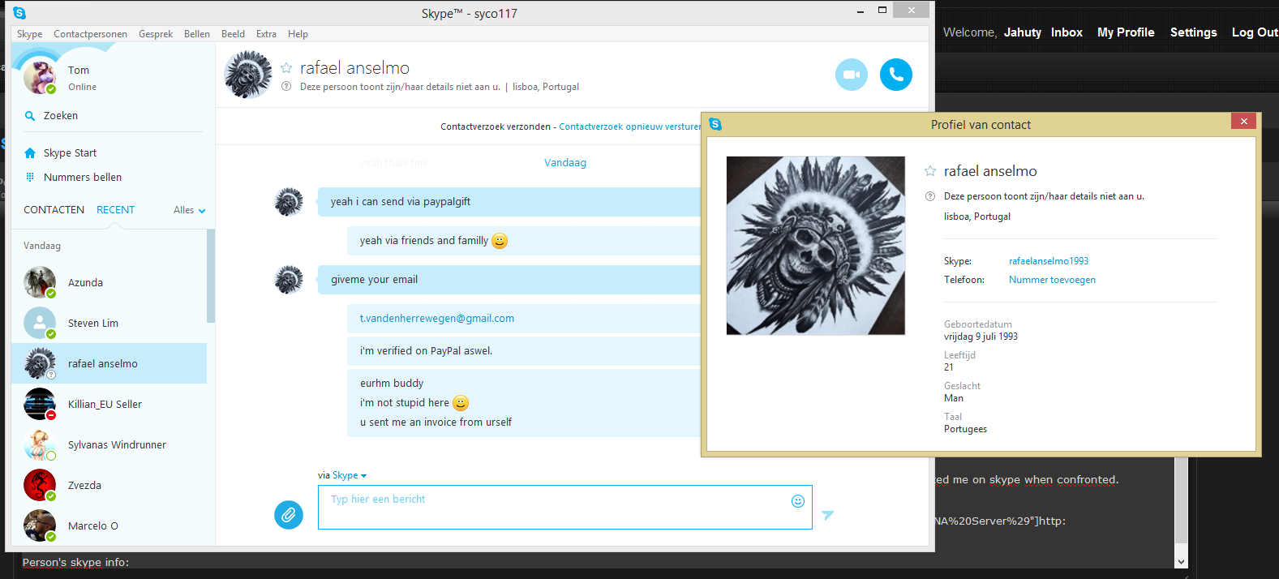Click the Jahuty username in website header
Screen dimensions: 1279x579
pos(1022,32)
